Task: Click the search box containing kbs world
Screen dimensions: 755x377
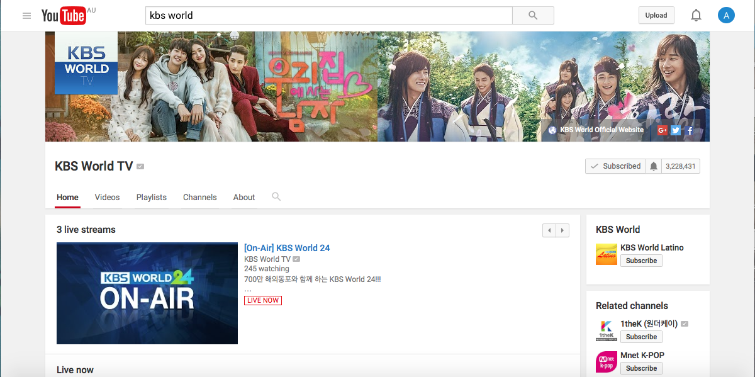Action: [x=329, y=16]
